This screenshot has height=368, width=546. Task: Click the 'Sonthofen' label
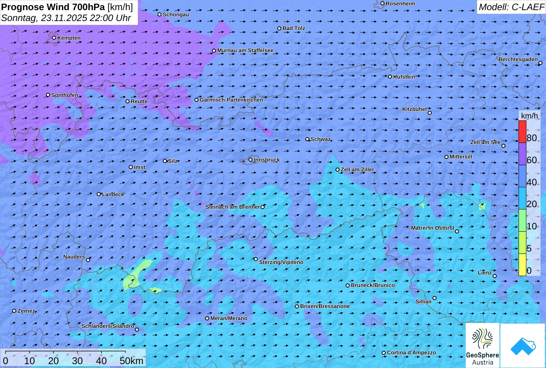[x=65, y=95]
